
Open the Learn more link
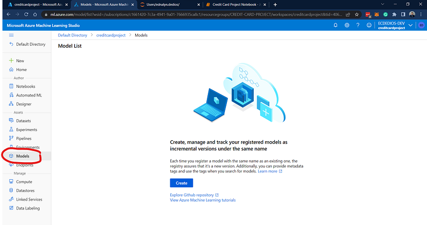pos(270,171)
